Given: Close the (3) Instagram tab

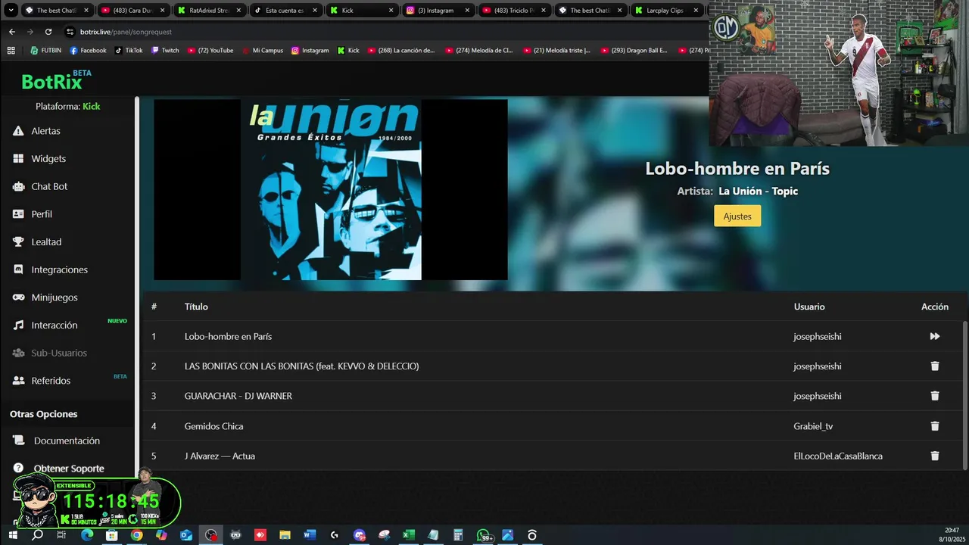Looking at the screenshot, I should (x=467, y=11).
